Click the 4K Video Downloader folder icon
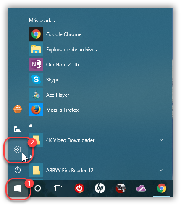 point(36,140)
